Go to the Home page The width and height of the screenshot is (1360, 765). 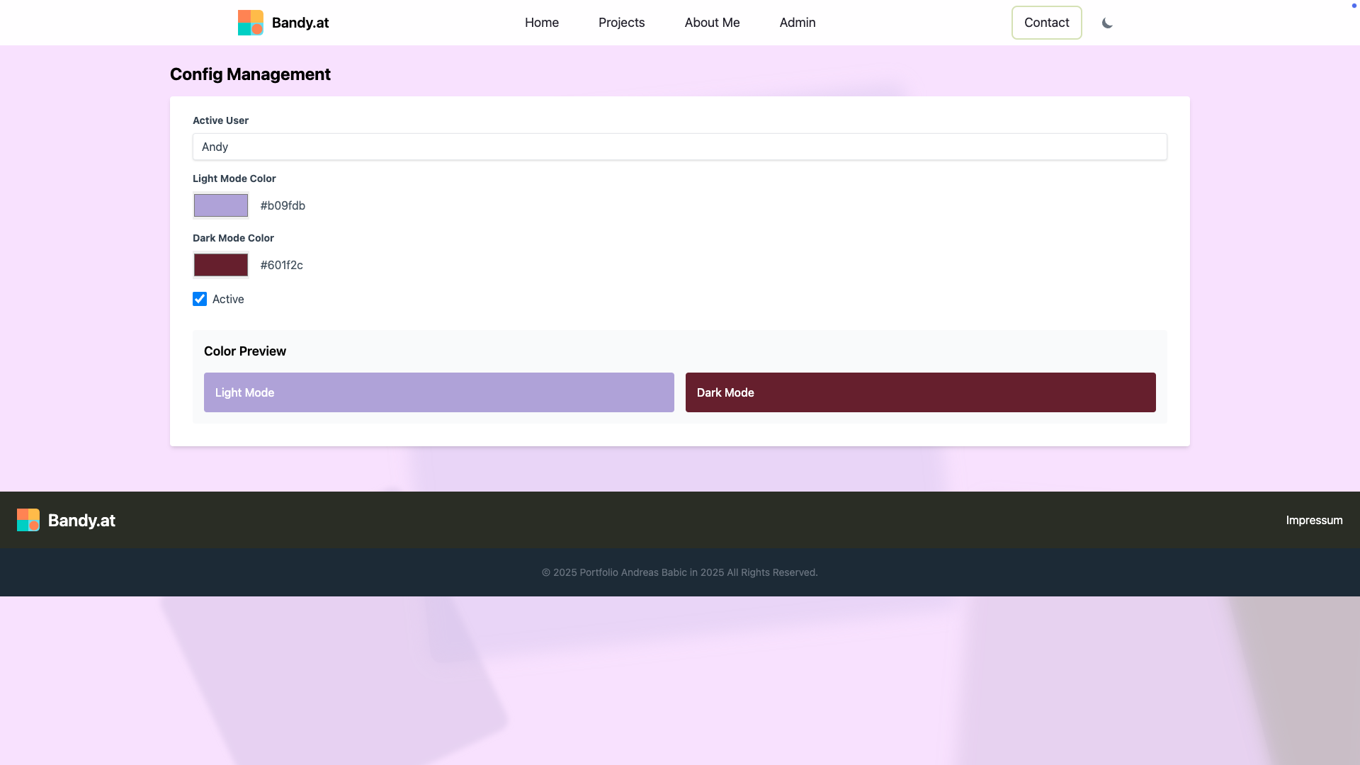click(x=542, y=23)
